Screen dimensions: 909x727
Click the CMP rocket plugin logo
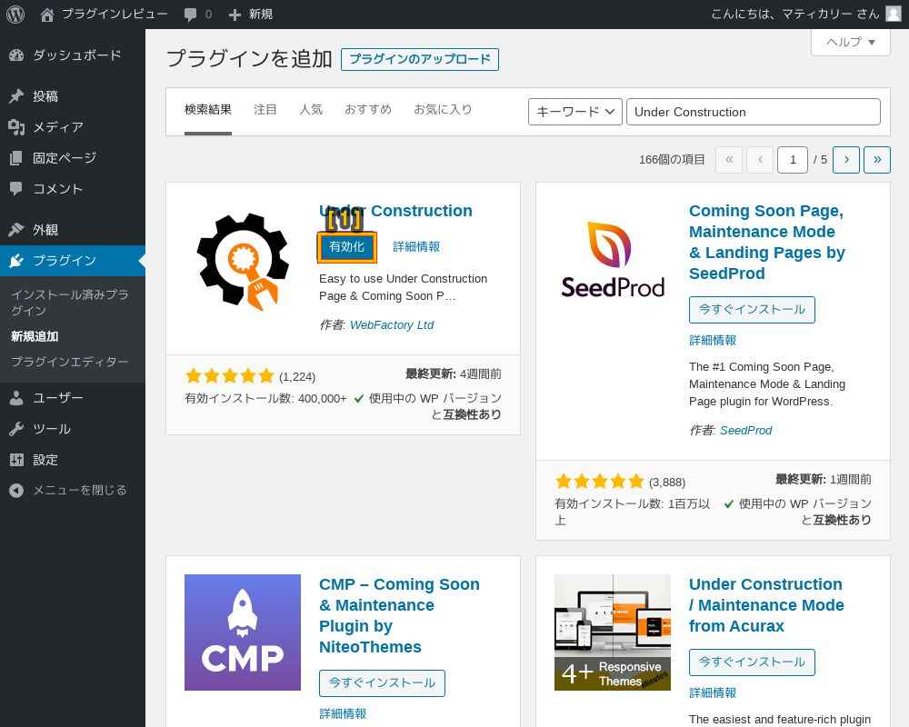pyautogui.click(x=243, y=632)
